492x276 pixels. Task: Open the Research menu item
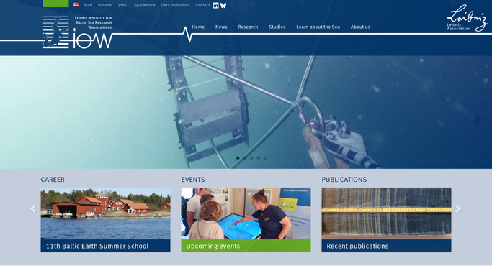coord(248,27)
